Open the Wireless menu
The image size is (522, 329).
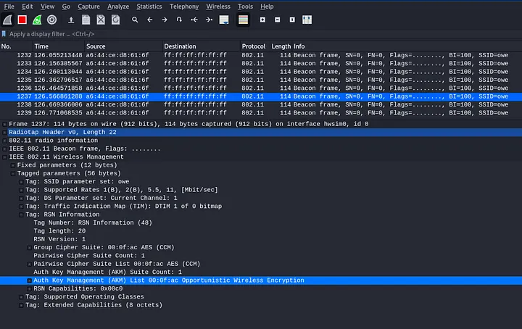218,6
